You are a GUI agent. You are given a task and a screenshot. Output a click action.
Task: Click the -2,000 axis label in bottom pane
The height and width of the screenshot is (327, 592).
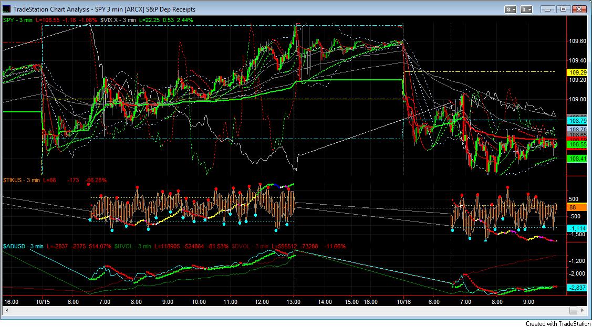coord(576,273)
